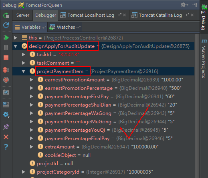Click the parameter P icon of designApplyForAuditUpdate
Viewport: 208px width, 178px height.
(x=24, y=46)
